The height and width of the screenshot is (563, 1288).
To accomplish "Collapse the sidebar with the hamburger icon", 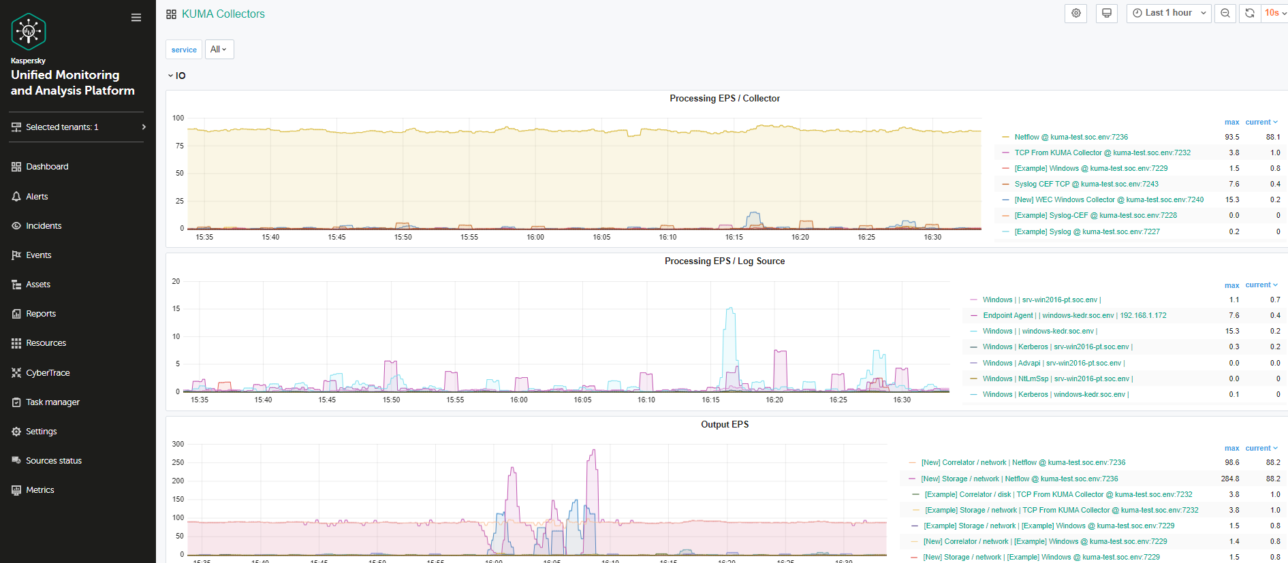I will click(136, 18).
